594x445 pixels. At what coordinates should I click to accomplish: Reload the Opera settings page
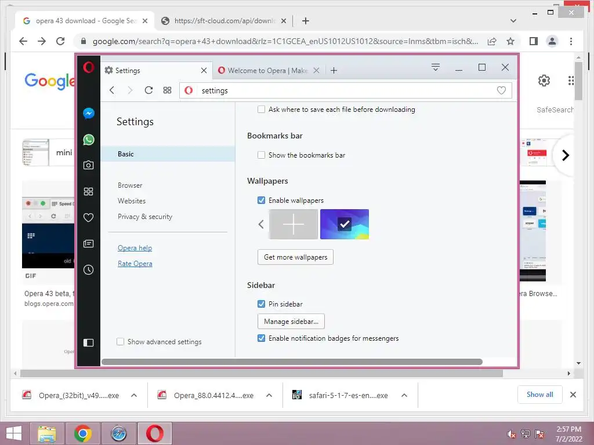[x=148, y=90]
